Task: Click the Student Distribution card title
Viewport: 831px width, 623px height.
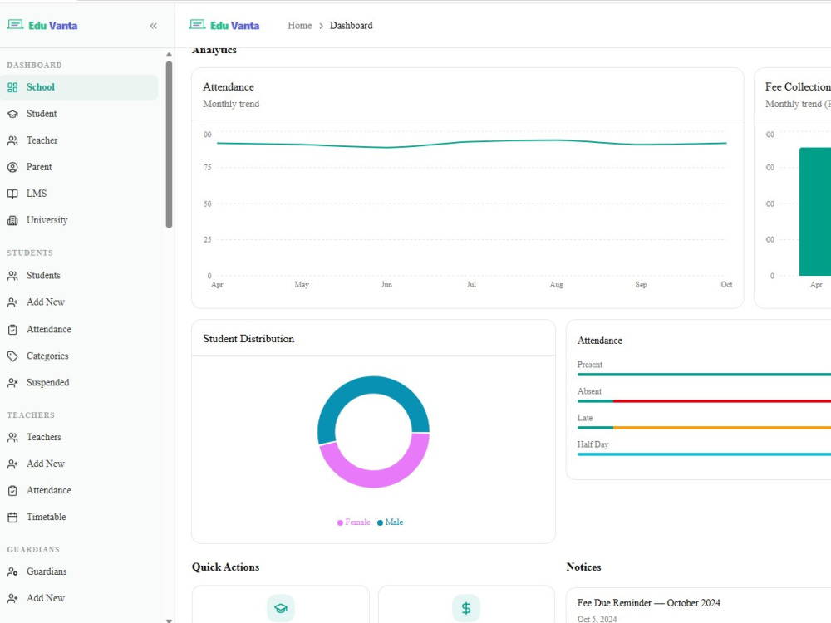Action: coord(248,339)
